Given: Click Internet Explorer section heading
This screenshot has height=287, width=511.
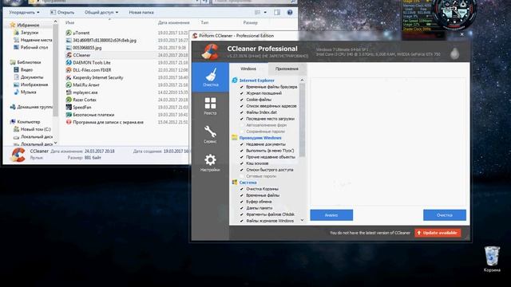Looking at the screenshot, I should click(256, 80).
